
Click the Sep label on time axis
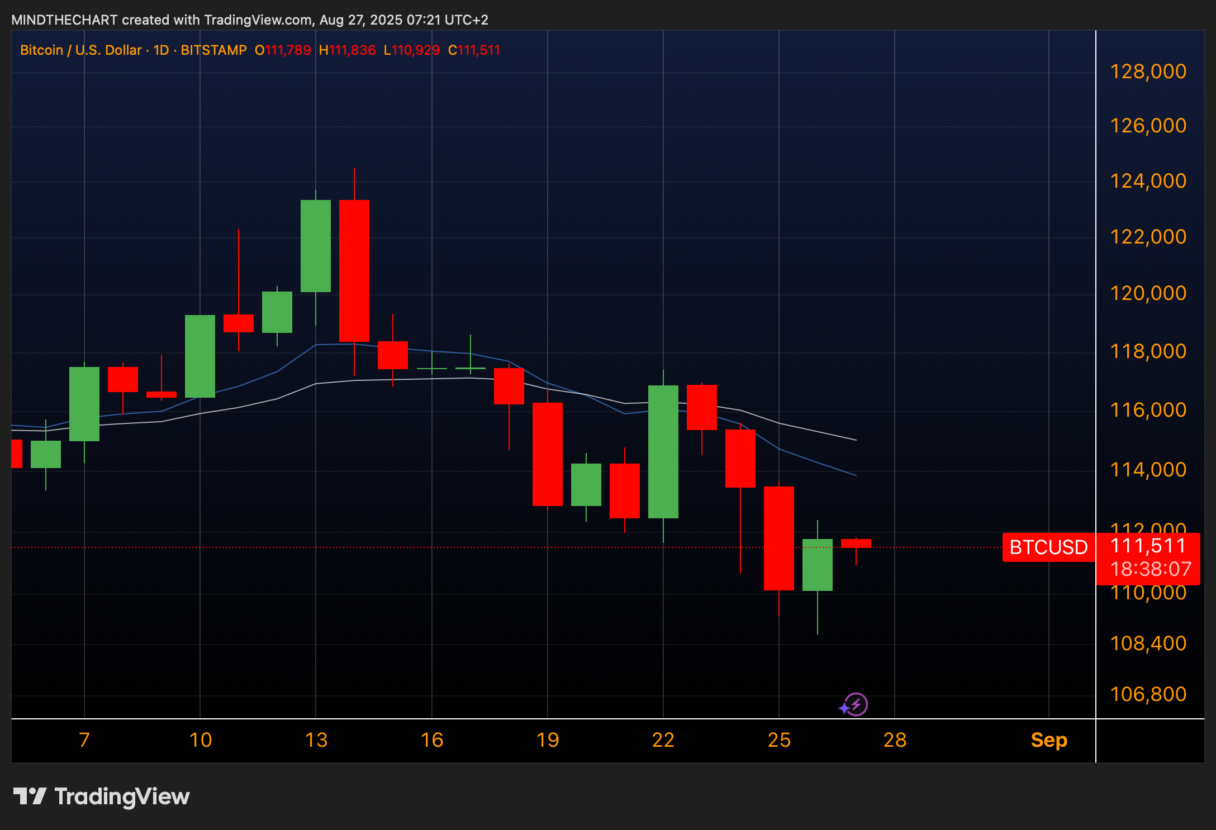[x=1048, y=740]
